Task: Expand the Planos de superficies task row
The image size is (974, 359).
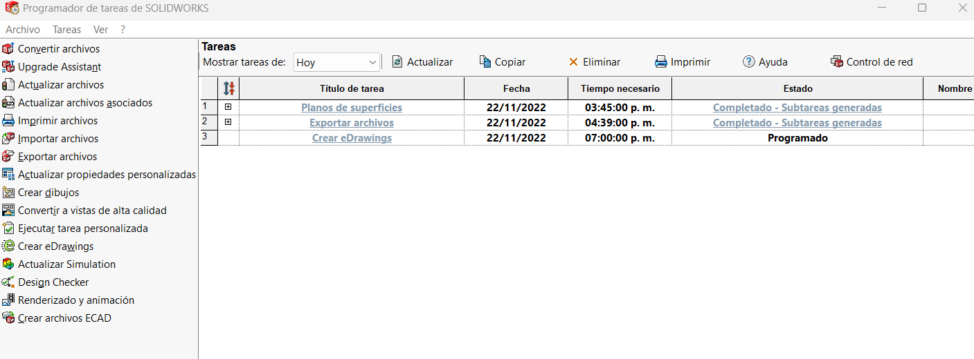Action: (228, 107)
